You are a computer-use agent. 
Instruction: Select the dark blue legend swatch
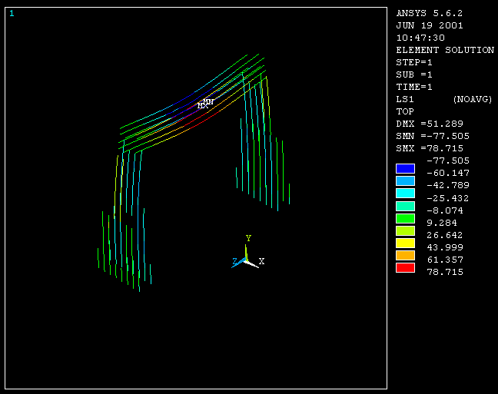tap(405, 168)
